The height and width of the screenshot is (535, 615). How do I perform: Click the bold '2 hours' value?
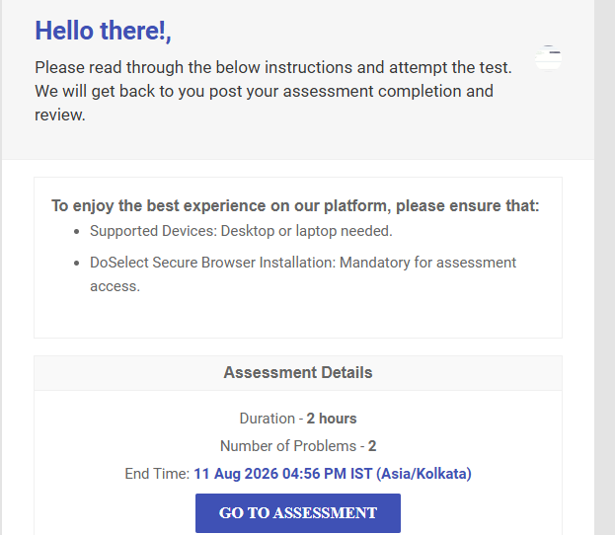click(x=332, y=419)
